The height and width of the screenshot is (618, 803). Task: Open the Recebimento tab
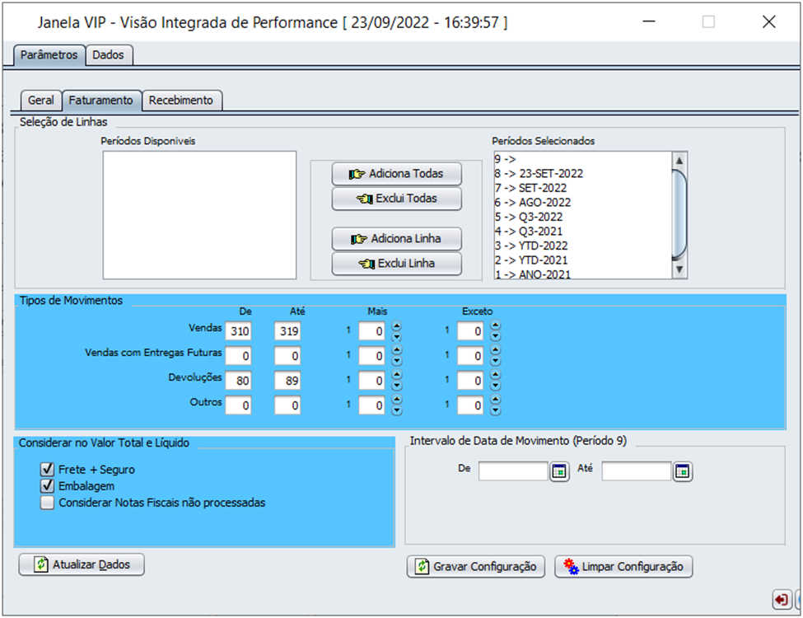181,101
